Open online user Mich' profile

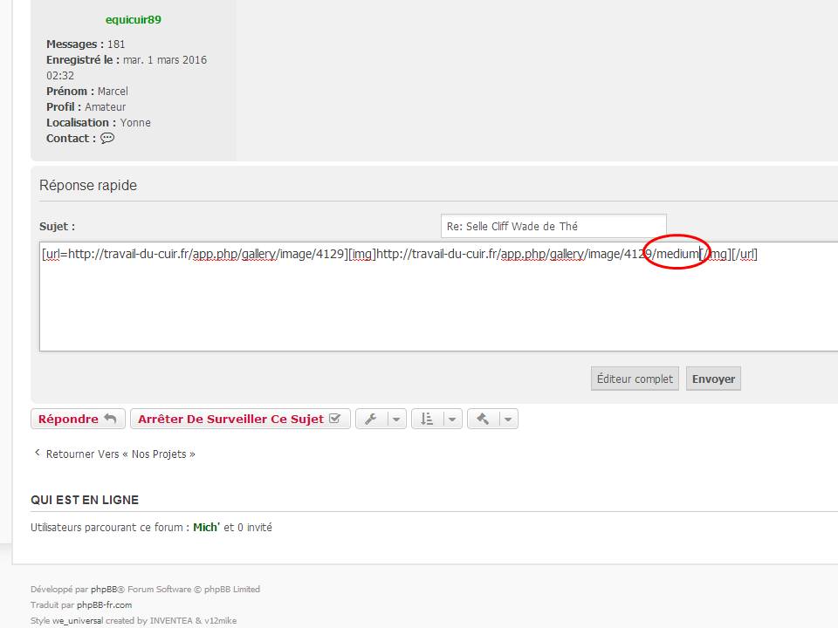[206, 528]
